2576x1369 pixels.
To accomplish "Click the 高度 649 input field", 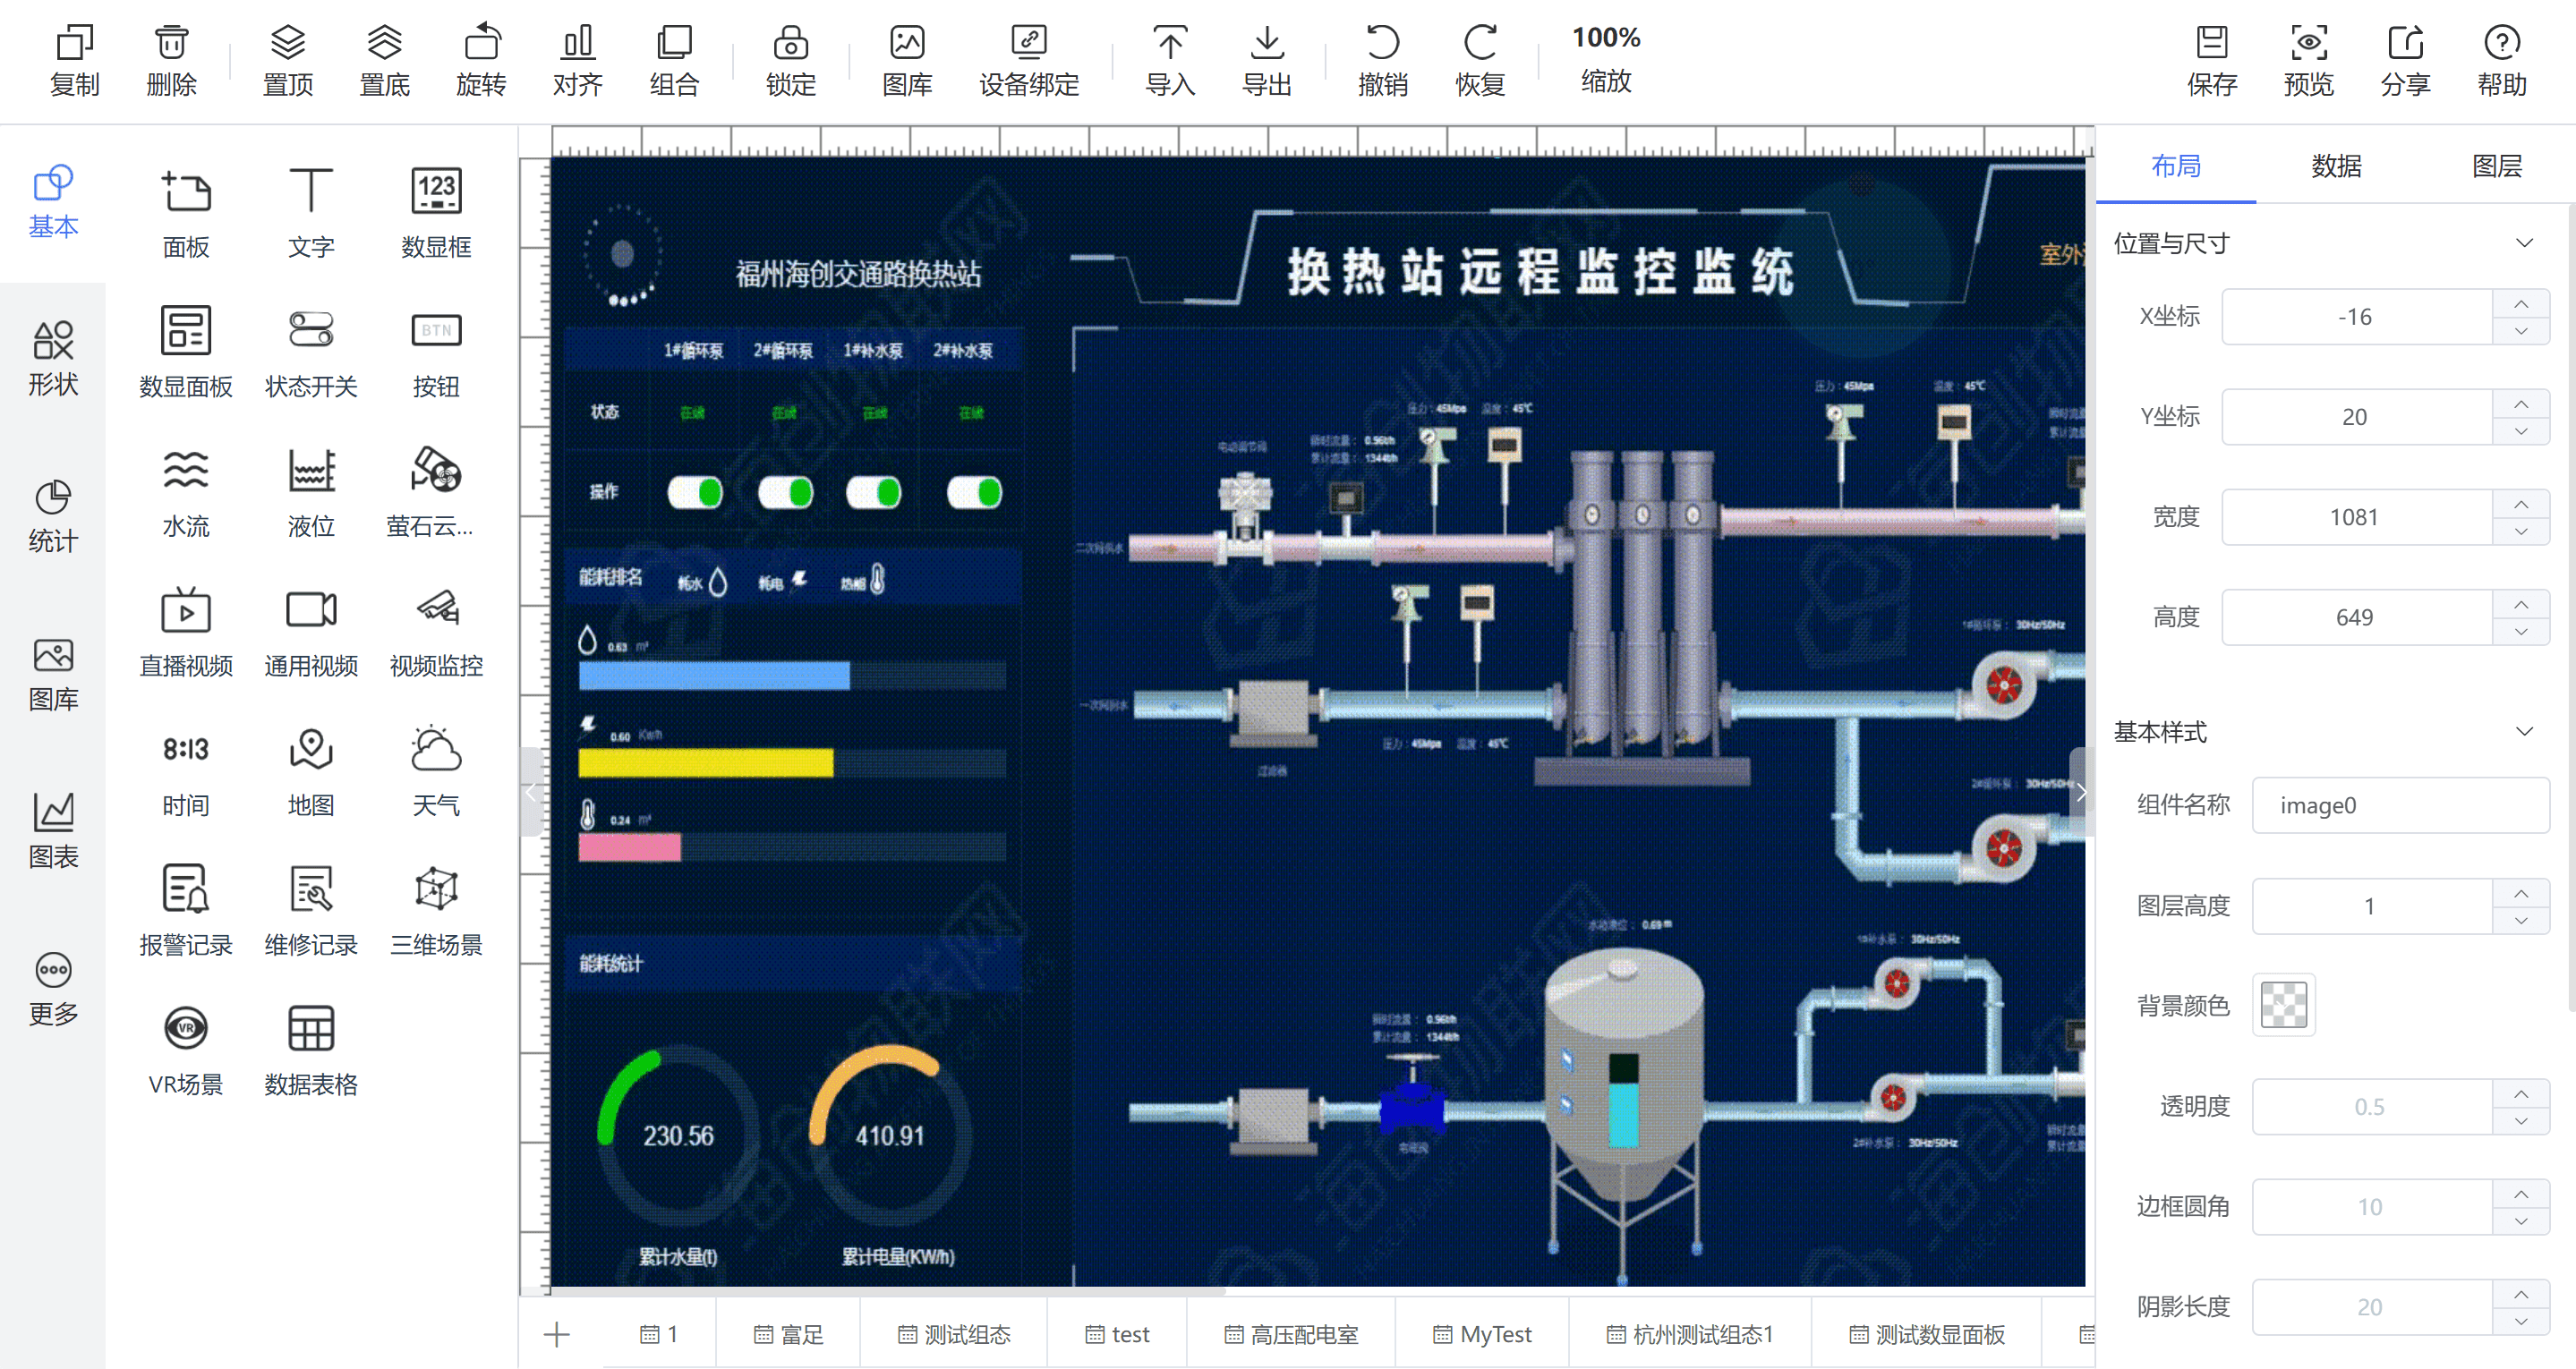I will pos(2355,617).
